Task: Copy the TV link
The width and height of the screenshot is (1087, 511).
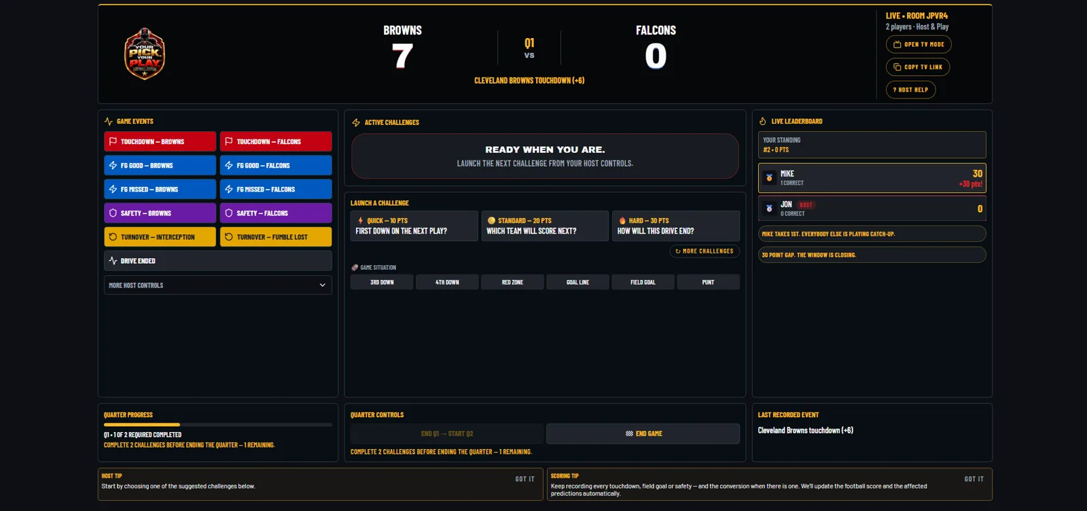Action: pos(918,67)
